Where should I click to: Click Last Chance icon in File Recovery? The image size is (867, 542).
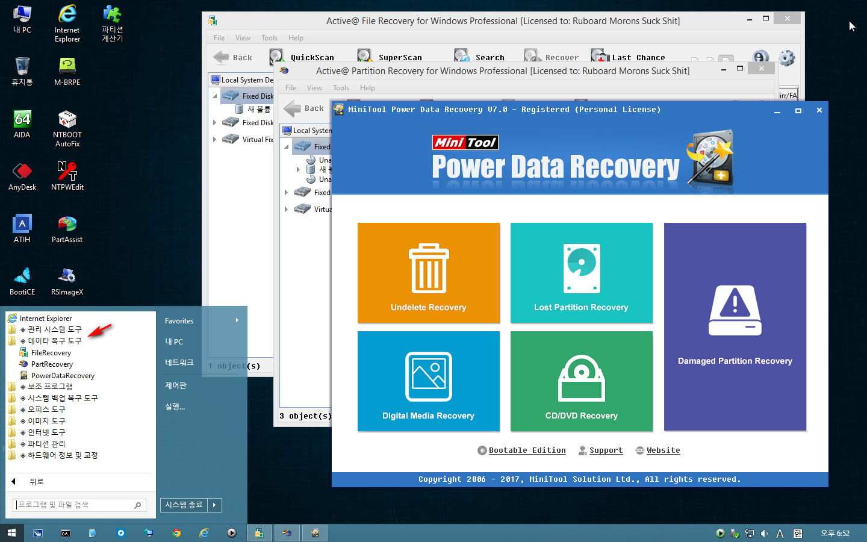600,57
